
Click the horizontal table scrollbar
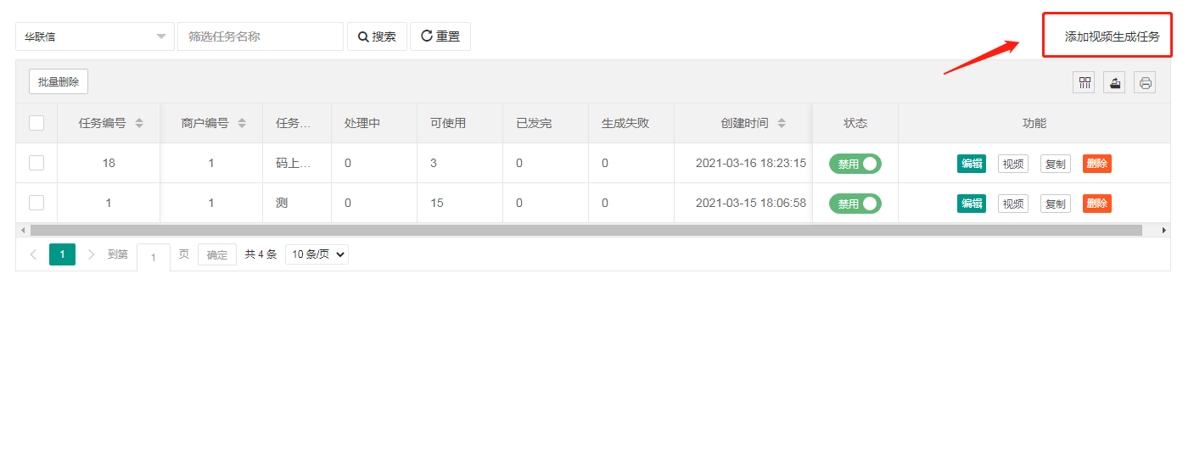586,230
